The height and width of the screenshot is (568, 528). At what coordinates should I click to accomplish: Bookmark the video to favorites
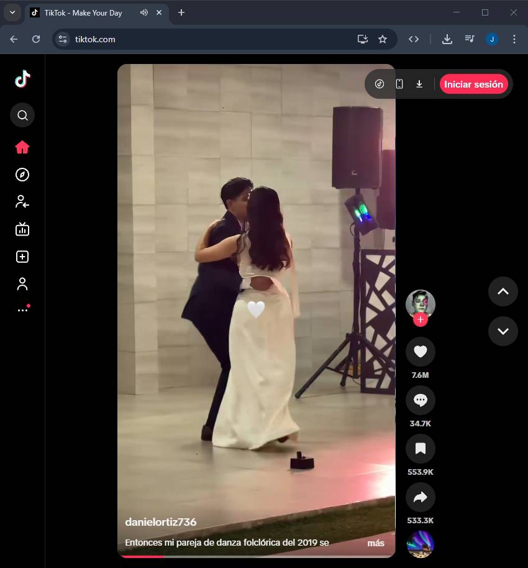tap(421, 449)
